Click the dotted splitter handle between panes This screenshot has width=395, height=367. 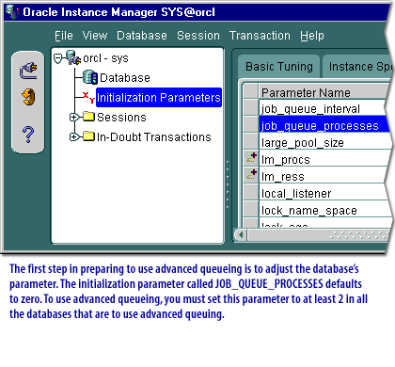(x=228, y=184)
